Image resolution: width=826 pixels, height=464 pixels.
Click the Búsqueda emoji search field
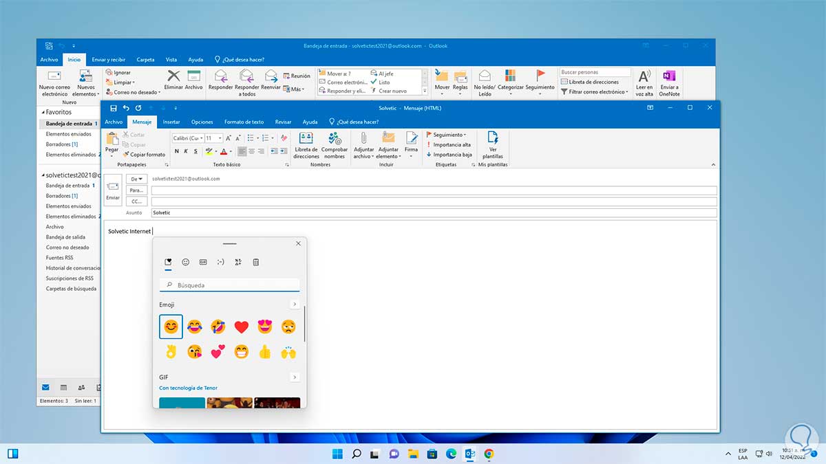pos(230,285)
